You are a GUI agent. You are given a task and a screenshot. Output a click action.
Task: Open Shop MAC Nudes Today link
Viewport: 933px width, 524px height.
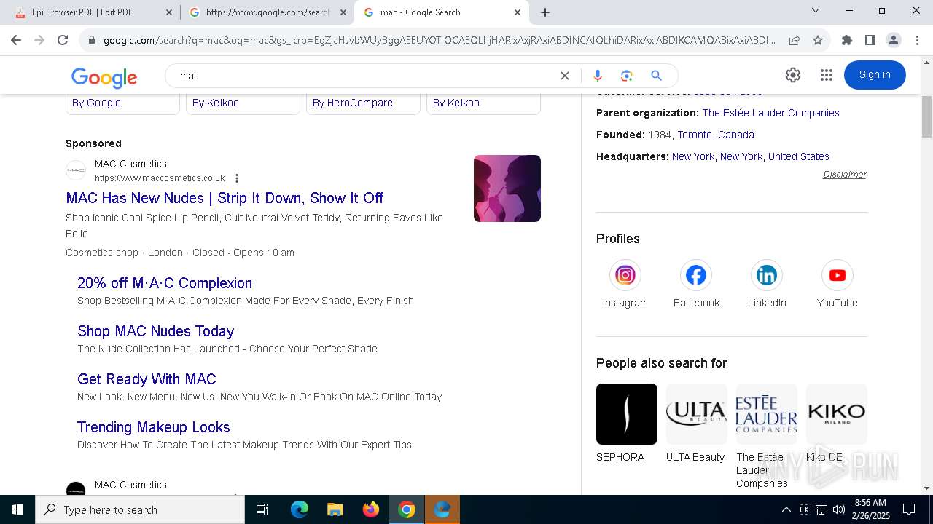[x=155, y=331]
